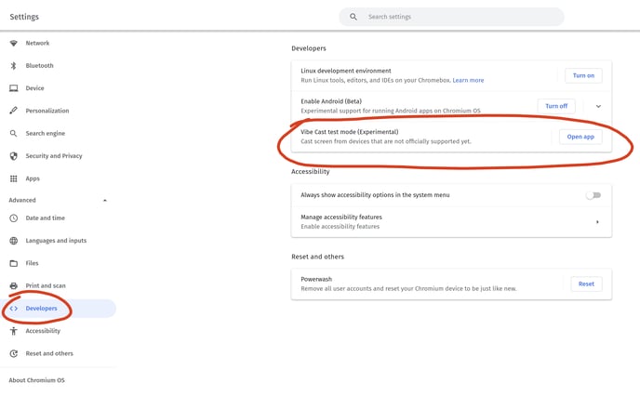Viewport: 640px width, 396px height.
Task: Click the Bluetooth icon in sidebar
Action: point(13,66)
